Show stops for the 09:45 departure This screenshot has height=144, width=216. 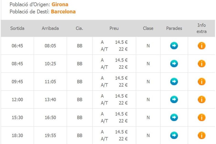[174, 82]
